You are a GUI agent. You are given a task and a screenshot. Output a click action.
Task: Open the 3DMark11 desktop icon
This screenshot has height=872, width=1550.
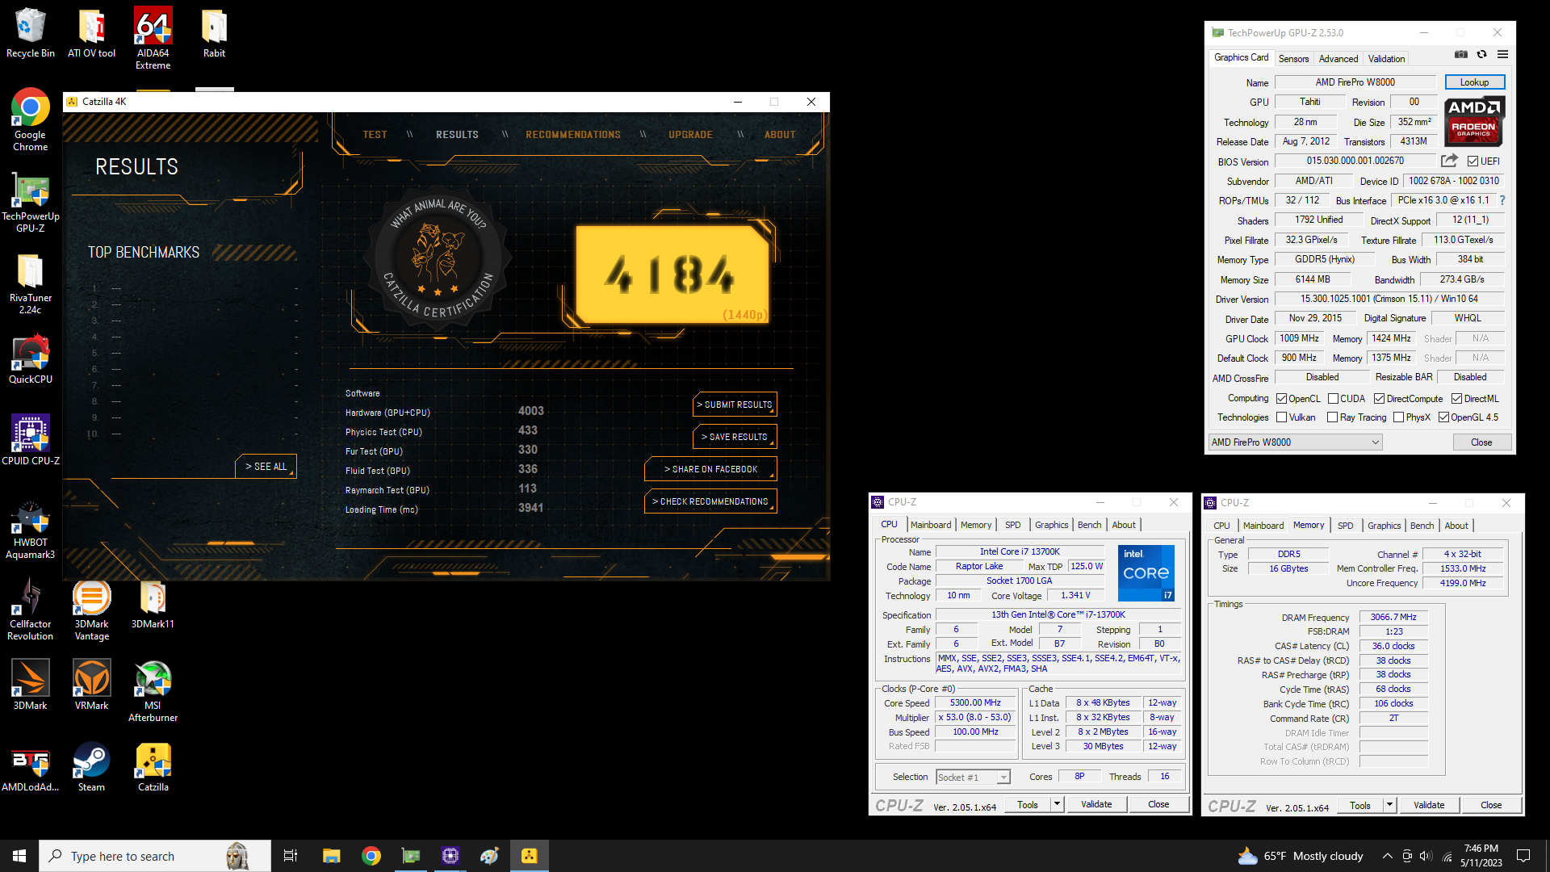point(153,605)
